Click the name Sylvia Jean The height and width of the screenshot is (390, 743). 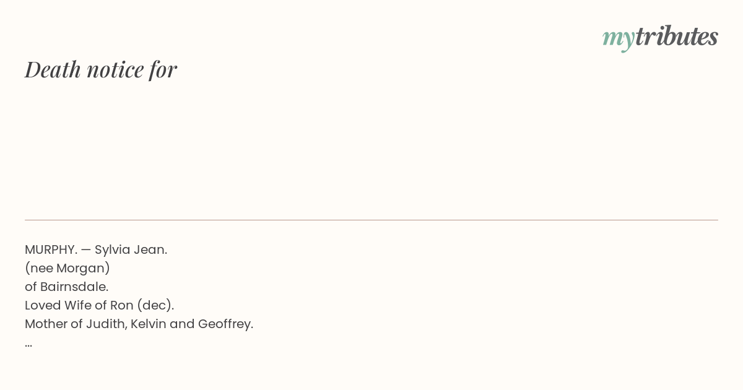coord(131,249)
